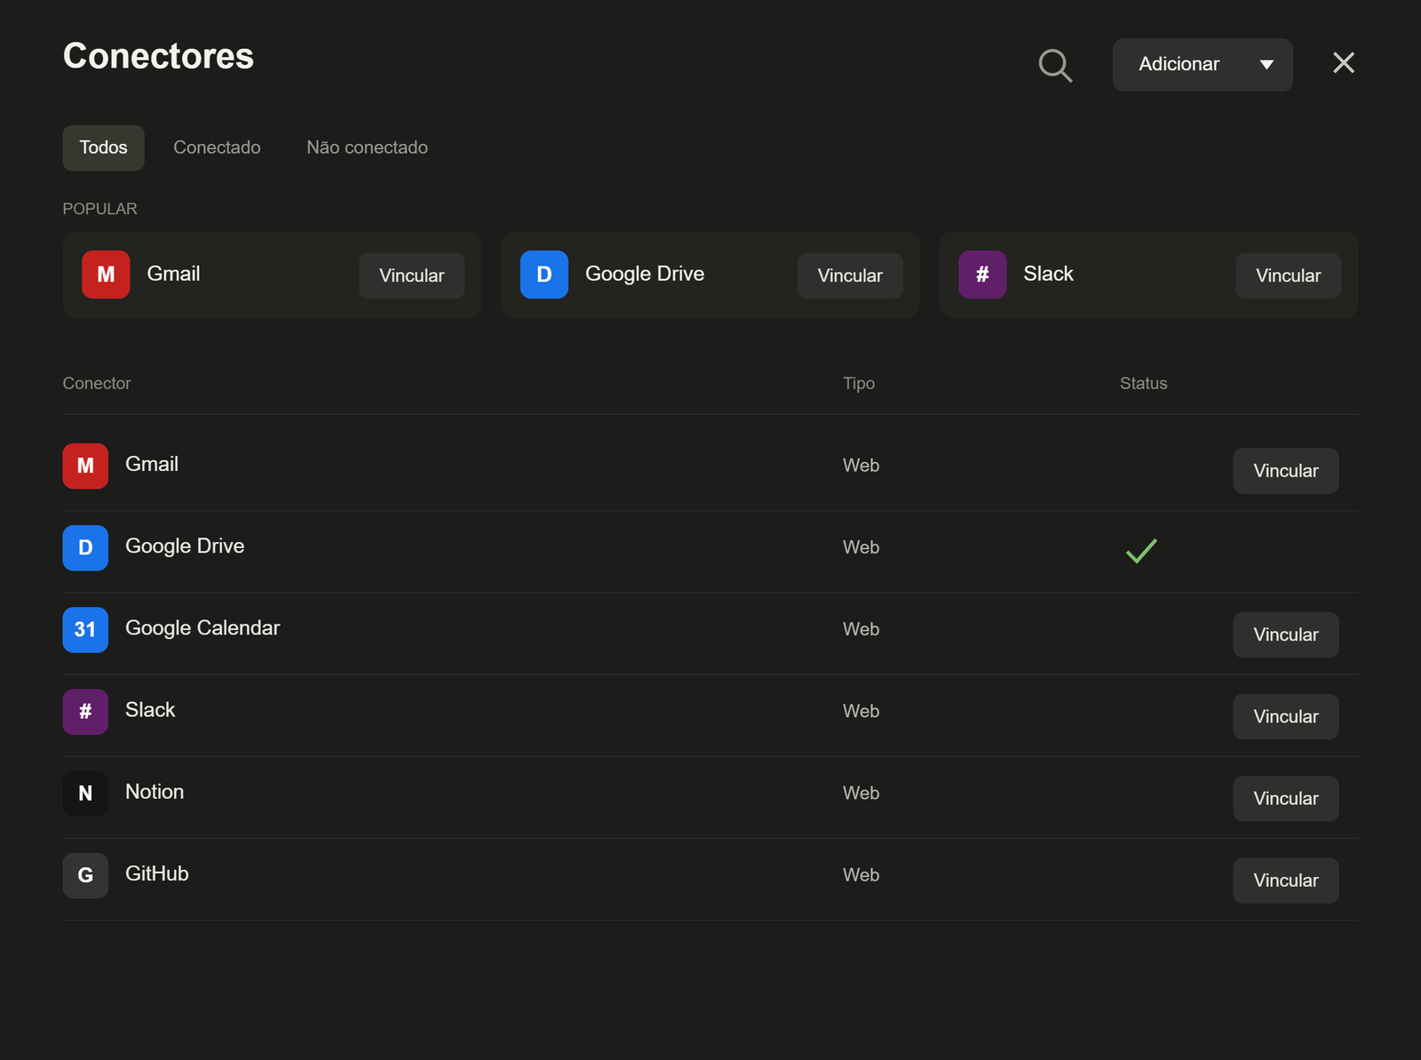
Task: Click the Gmail label on the Popular card
Action: (x=173, y=274)
